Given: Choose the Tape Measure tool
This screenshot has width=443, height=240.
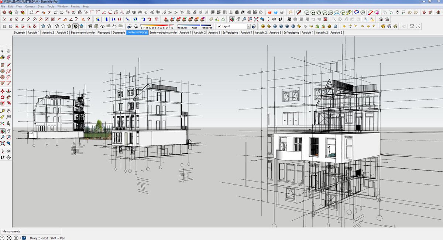Looking at the screenshot, I should click(3, 111).
